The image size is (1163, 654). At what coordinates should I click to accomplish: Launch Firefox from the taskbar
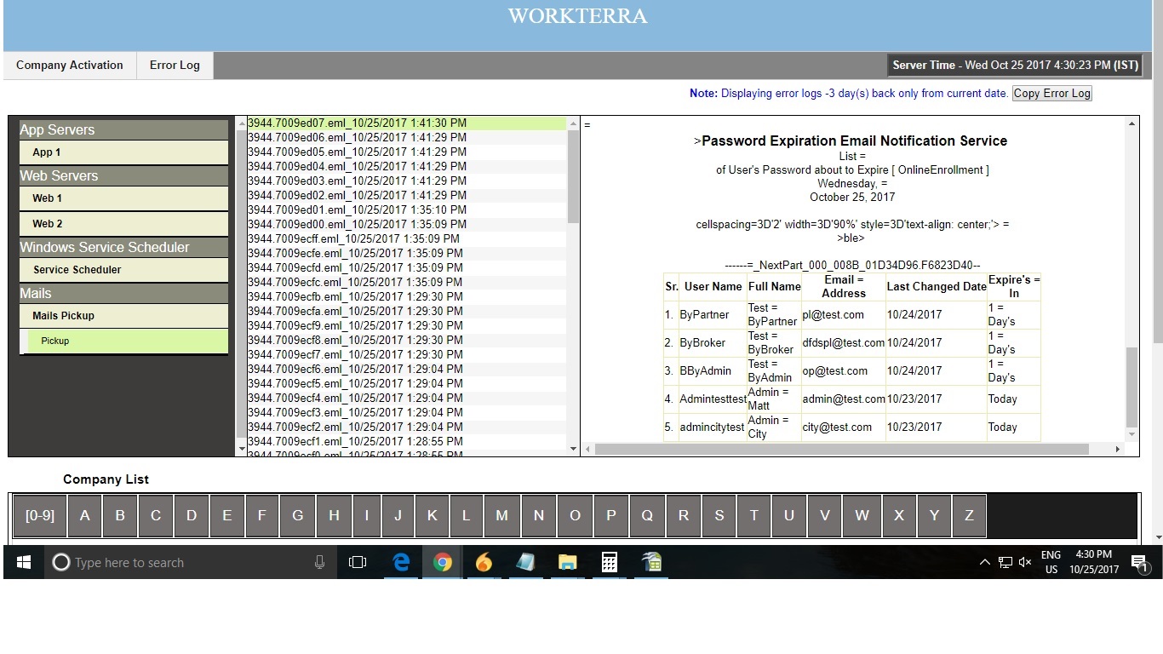(x=483, y=562)
